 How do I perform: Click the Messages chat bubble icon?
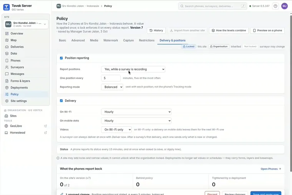point(7,74)
